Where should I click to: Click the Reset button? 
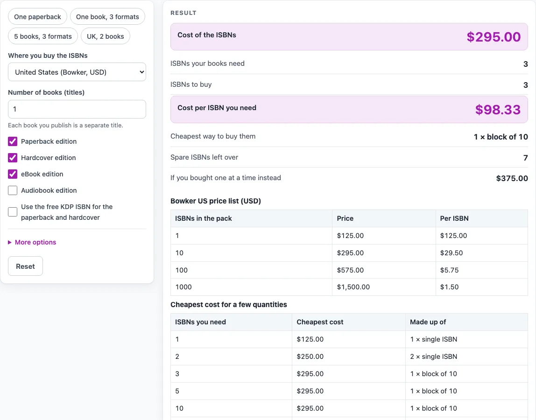pyautogui.click(x=25, y=266)
